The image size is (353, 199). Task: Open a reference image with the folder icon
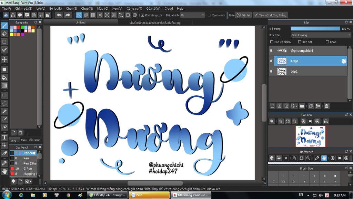coord(279,158)
